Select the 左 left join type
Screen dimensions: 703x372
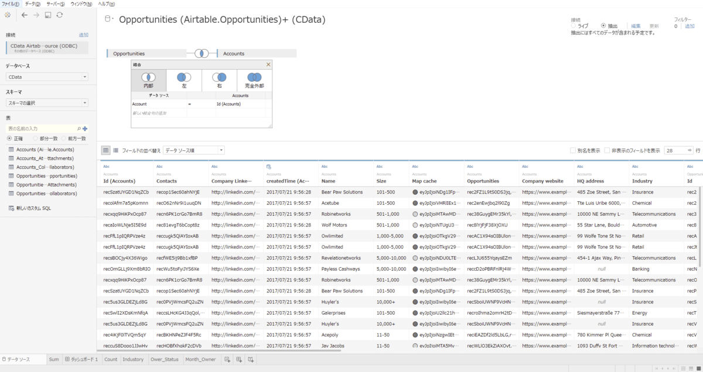(184, 80)
